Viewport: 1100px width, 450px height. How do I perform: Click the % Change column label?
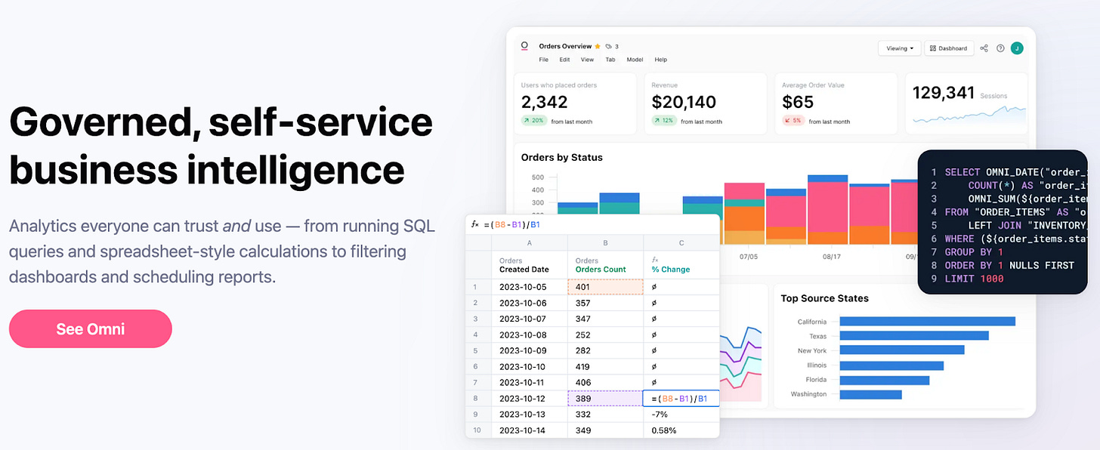(x=671, y=270)
